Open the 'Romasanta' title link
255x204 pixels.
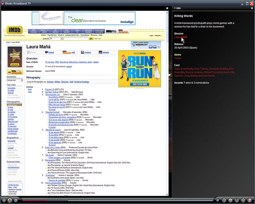(50, 160)
